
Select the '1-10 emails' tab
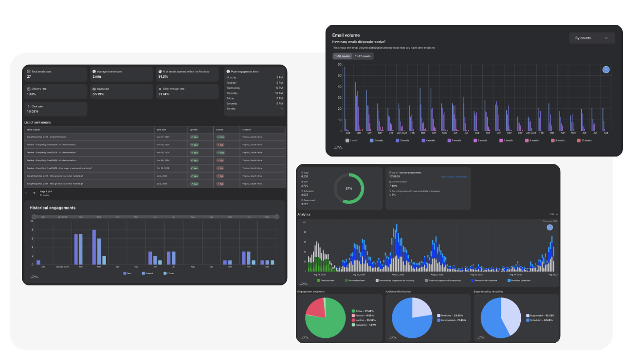tap(343, 56)
